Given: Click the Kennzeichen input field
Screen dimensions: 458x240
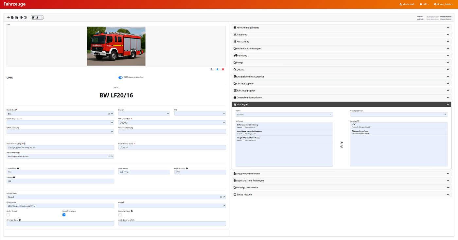Looking at the screenshot, I should 144,172.
